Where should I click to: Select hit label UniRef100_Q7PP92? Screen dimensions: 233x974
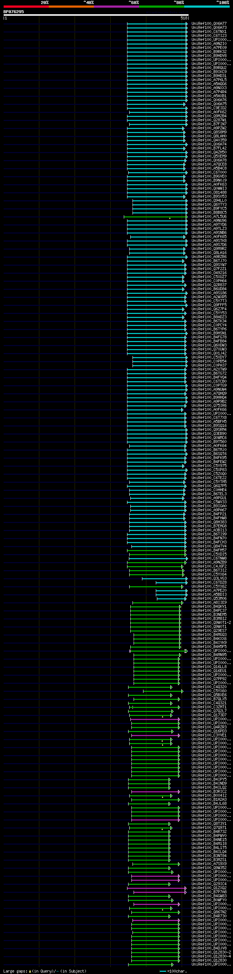tap(209, 679)
